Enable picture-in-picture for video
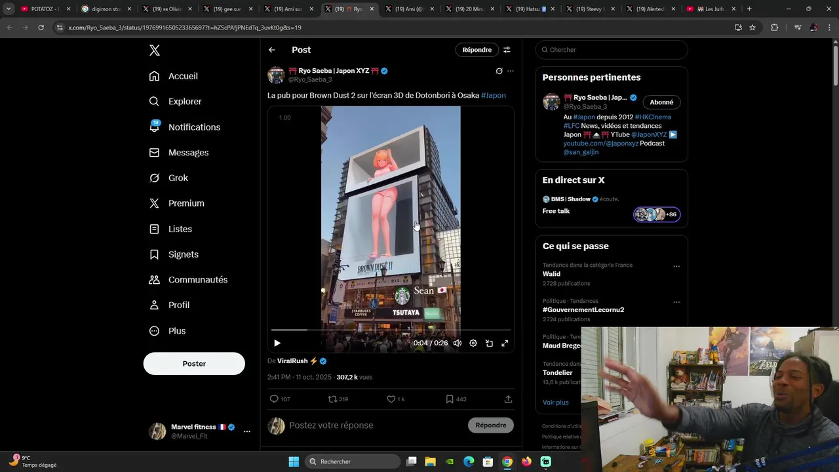 click(x=489, y=343)
